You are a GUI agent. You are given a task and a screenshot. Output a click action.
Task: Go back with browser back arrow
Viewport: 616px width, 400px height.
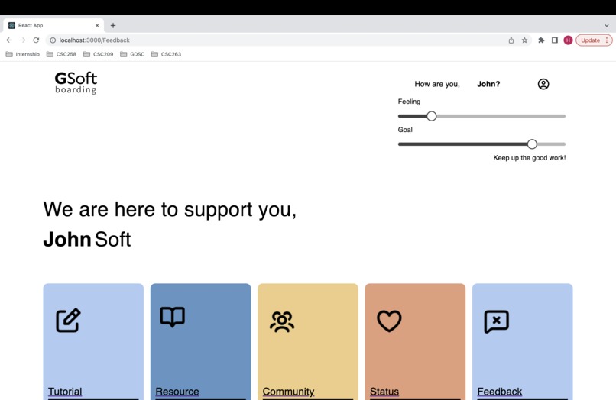pos(9,40)
